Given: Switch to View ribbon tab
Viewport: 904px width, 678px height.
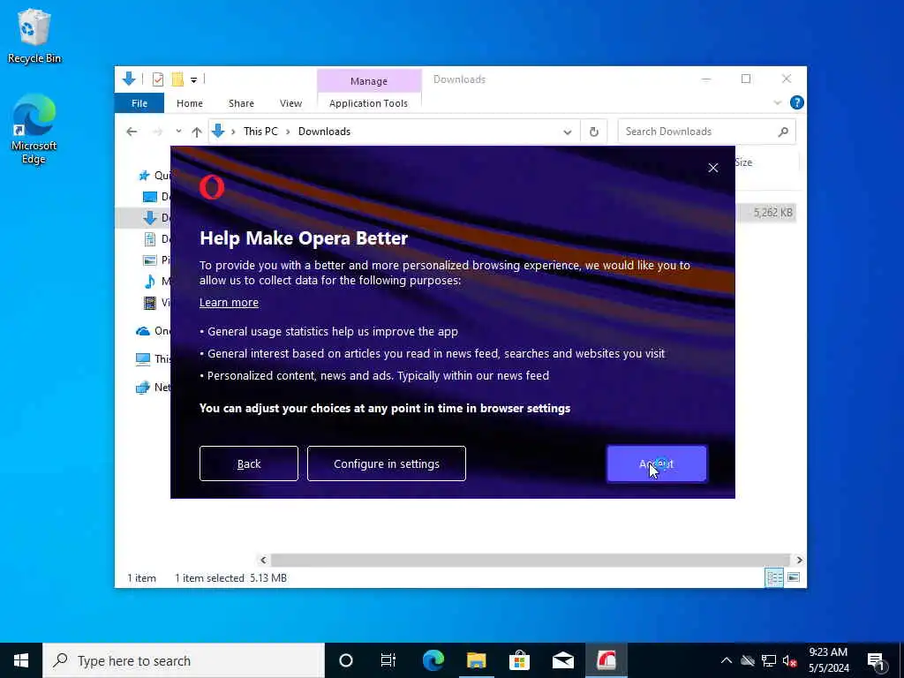Looking at the screenshot, I should (x=290, y=103).
